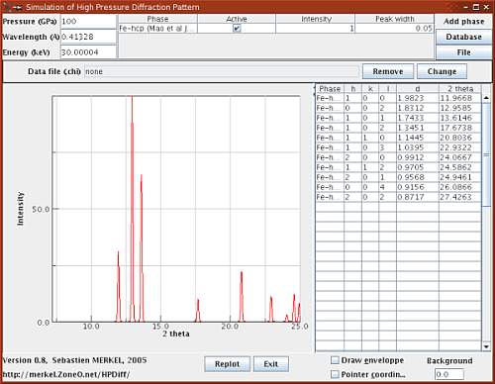Close the Simulation of High Pressure Diffraction window
Viewport: 495px width, 384px height.
coord(486,7)
